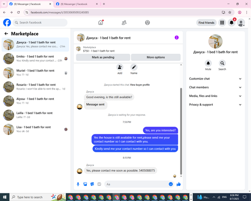
Task: Click the Add people icon in chat
Action: 120,67
